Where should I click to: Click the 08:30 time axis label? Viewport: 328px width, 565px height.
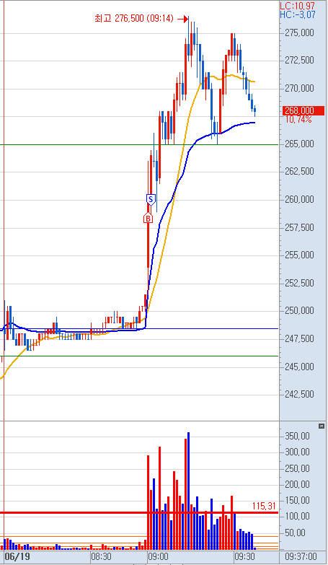click(102, 556)
